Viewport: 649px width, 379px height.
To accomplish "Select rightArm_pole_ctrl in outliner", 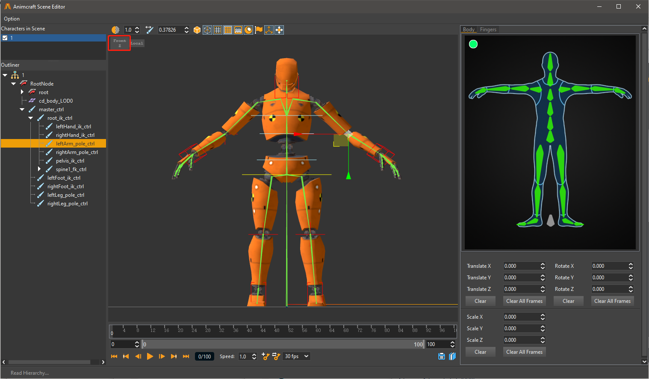I will pyautogui.click(x=77, y=152).
